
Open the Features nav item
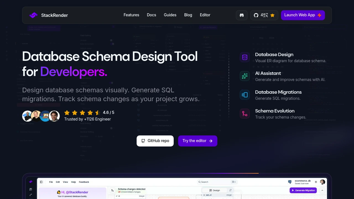(x=131, y=15)
